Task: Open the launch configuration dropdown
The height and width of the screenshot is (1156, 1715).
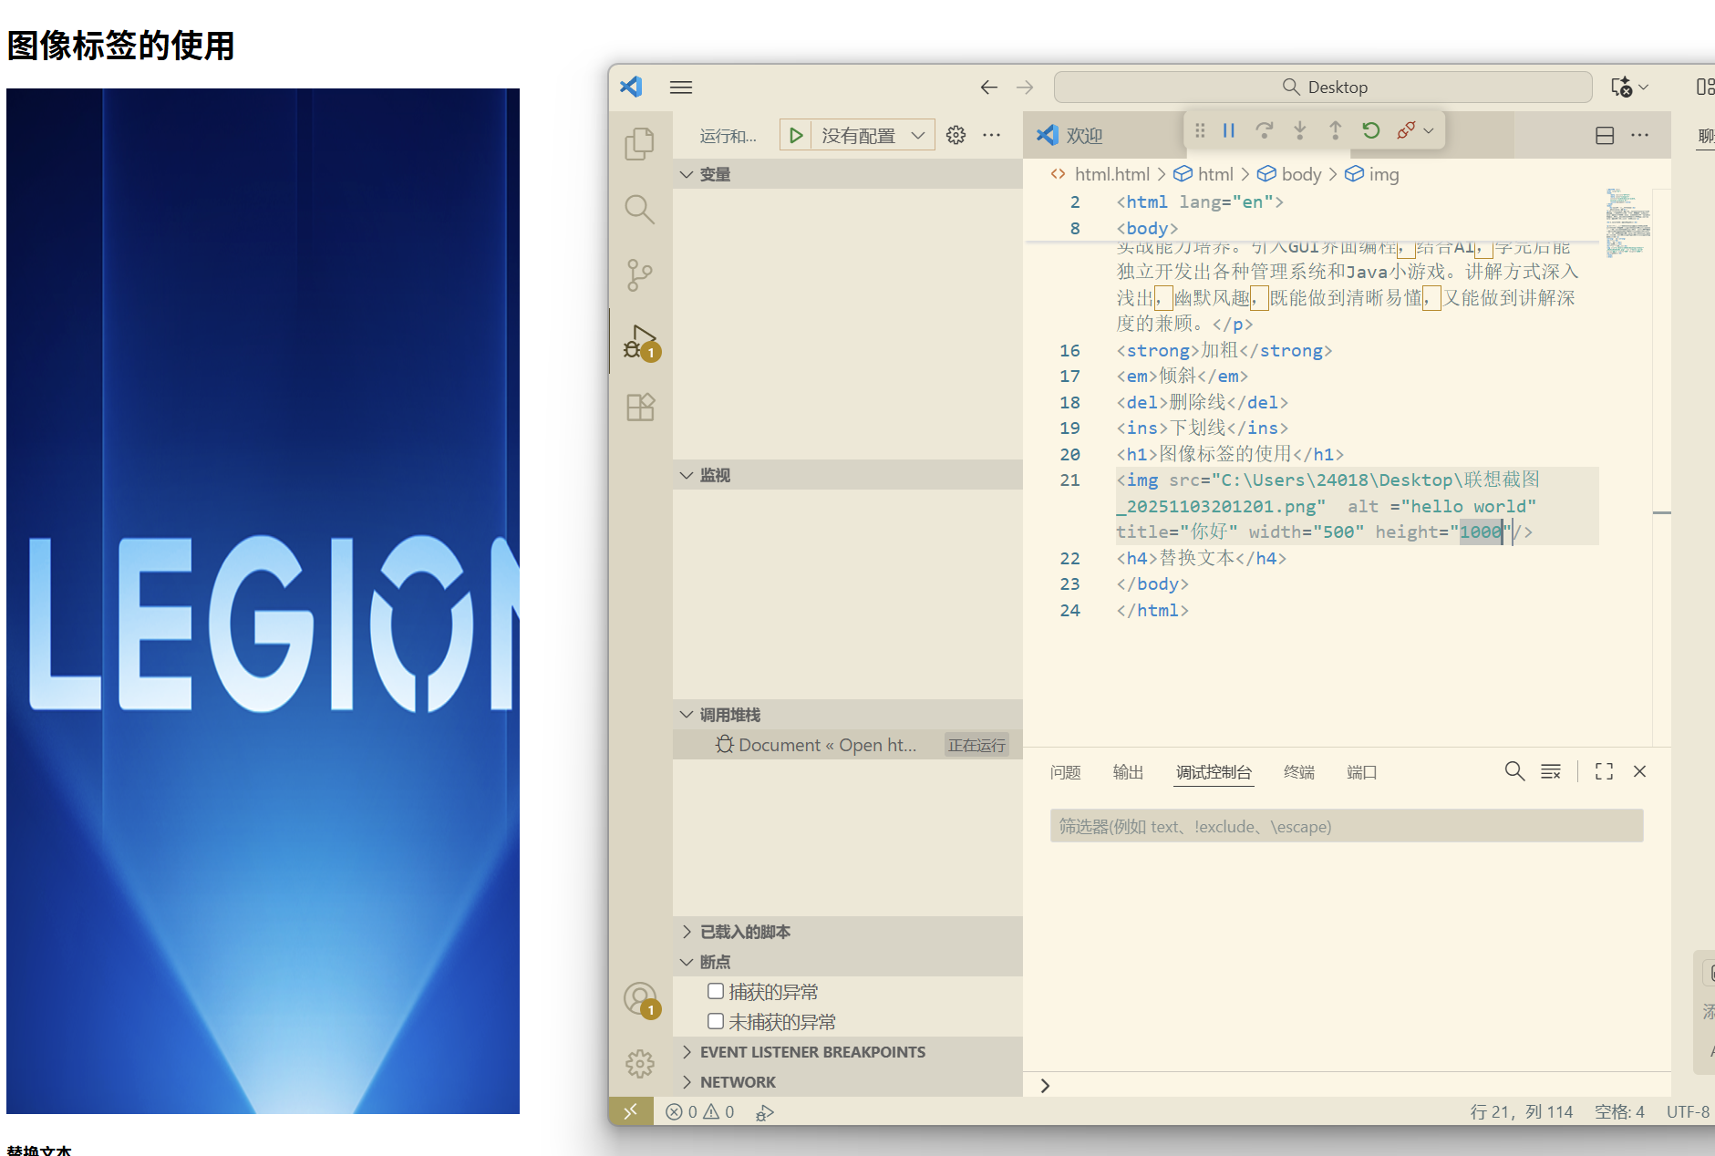Action: pos(873,135)
